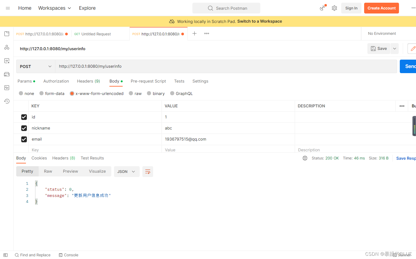Open the Headers (9) request tab

click(x=89, y=81)
